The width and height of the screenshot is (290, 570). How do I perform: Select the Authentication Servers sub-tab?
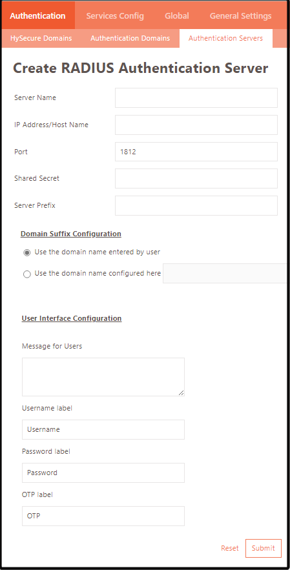click(x=225, y=38)
